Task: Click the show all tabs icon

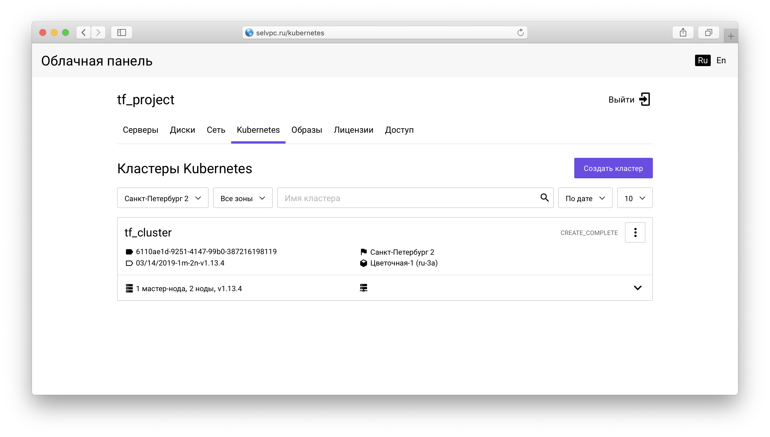Action: click(x=708, y=32)
